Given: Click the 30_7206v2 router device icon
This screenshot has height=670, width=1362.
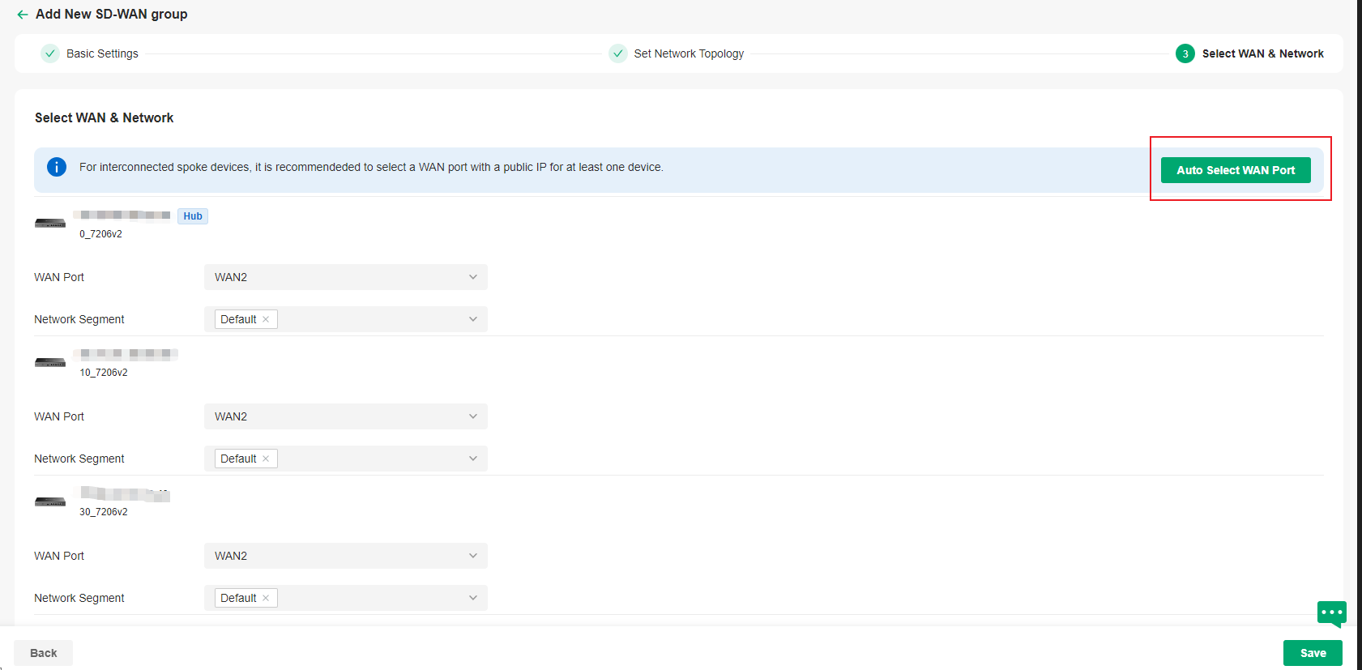Looking at the screenshot, I should click(x=50, y=502).
